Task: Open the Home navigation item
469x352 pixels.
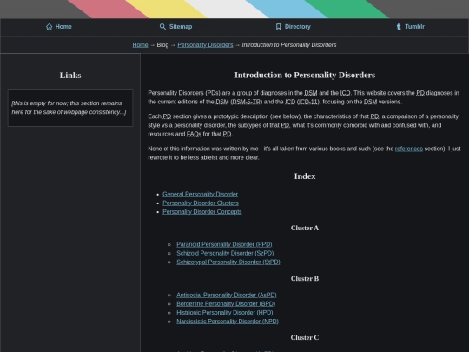Action: coord(59,27)
